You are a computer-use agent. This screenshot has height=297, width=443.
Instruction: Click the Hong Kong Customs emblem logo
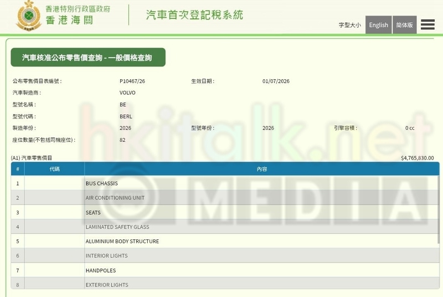(x=29, y=16)
